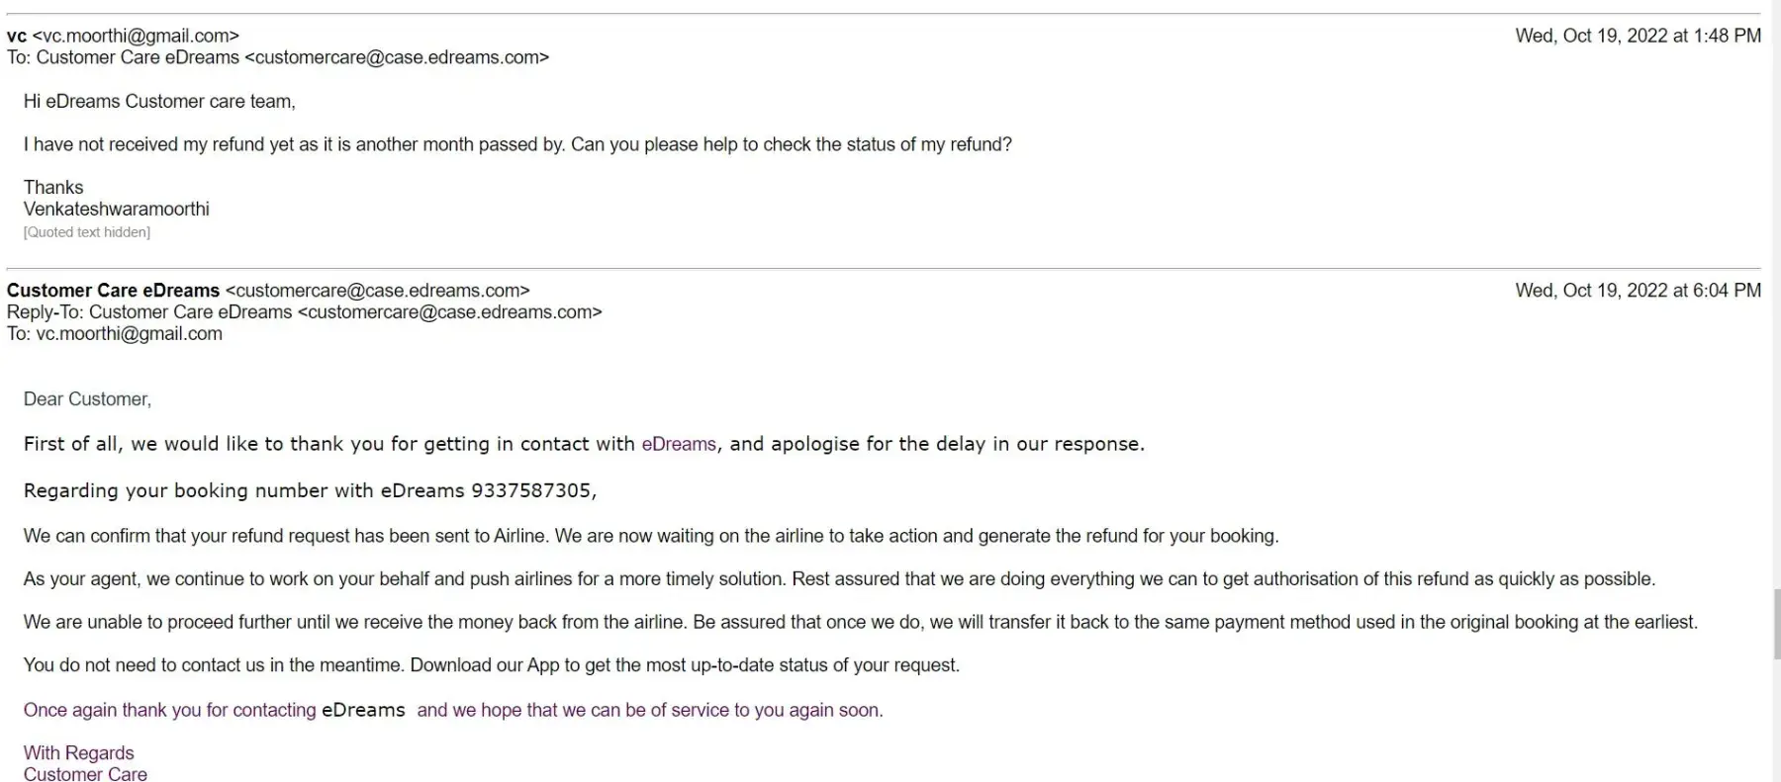Click the sender address next to "Customer Care eDreams"
This screenshot has height=782, width=1781.
pyautogui.click(x=377, y=291)
